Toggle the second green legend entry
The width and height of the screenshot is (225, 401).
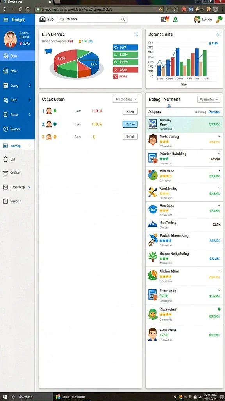[x=125, y=62]
